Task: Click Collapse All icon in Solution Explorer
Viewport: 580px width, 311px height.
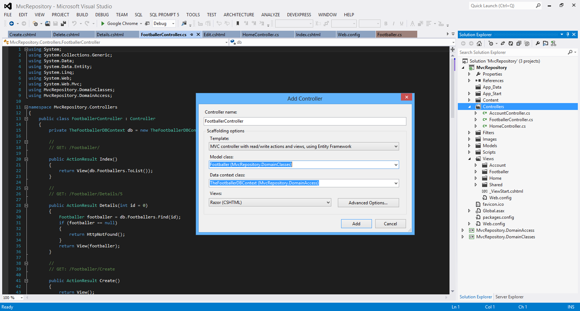Action: click(x=519, y=43)
